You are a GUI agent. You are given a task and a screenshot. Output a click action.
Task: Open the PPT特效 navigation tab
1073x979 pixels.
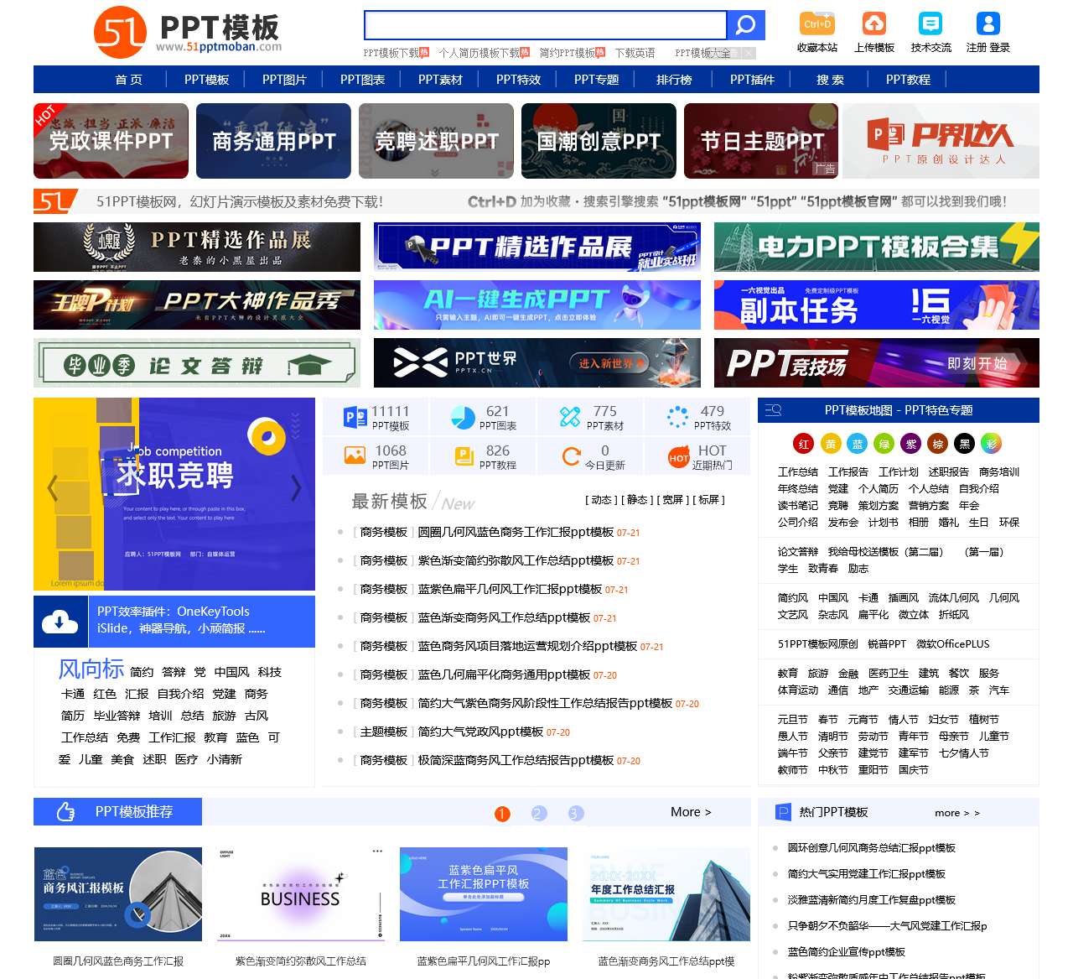coord(519,80)
